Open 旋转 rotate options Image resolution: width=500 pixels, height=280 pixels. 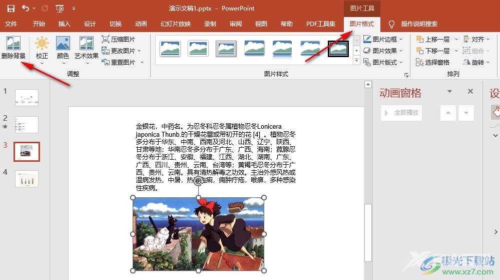coord(476,62)
